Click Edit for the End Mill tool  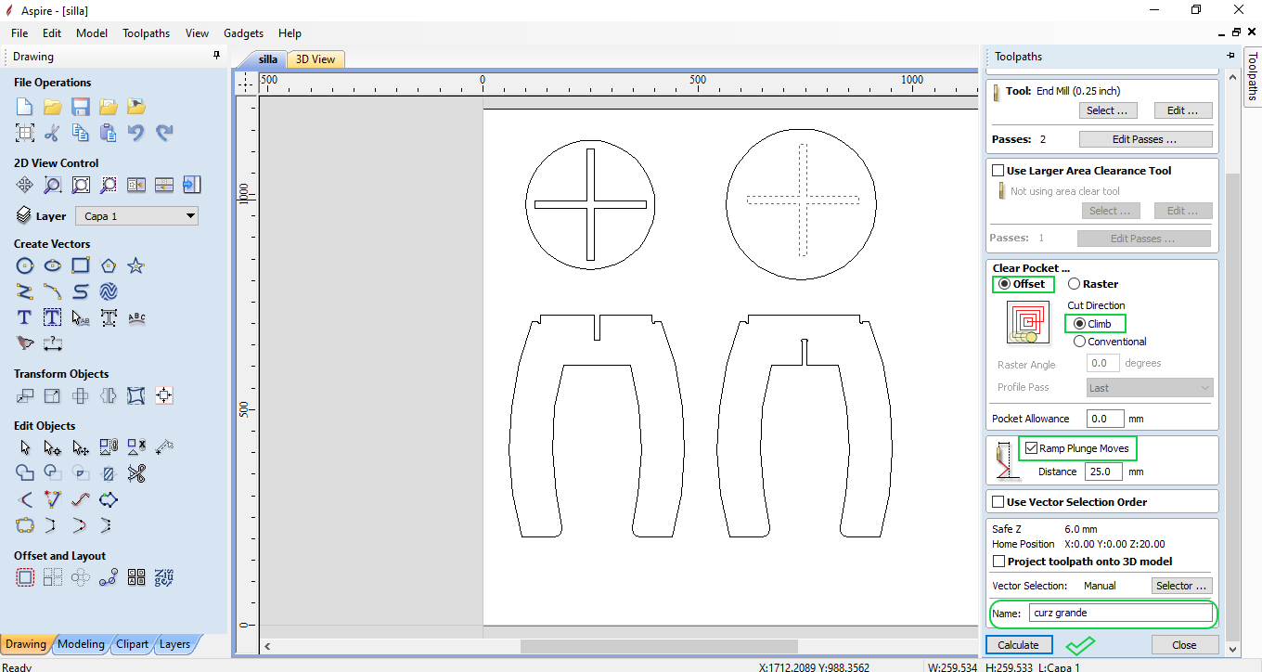pyautogui.click(x=1183, y=110)
